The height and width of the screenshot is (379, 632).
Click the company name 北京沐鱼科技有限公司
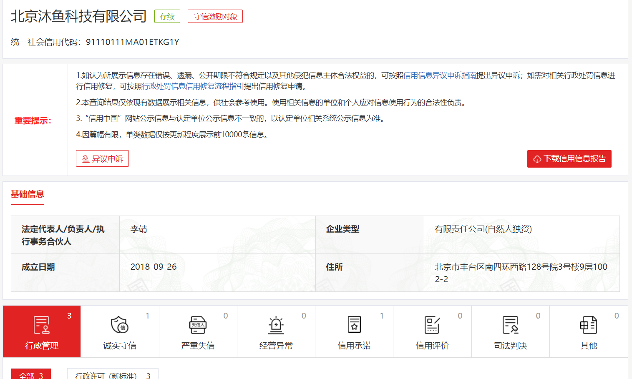pos(78,16)
